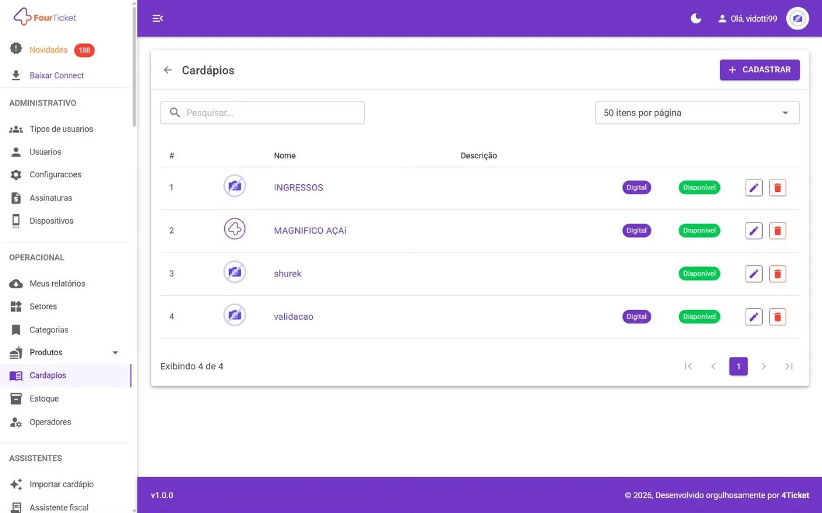Viewport: 822px width, 513px height.
Task: Open Assinaturas page
Action: (50, 198)
